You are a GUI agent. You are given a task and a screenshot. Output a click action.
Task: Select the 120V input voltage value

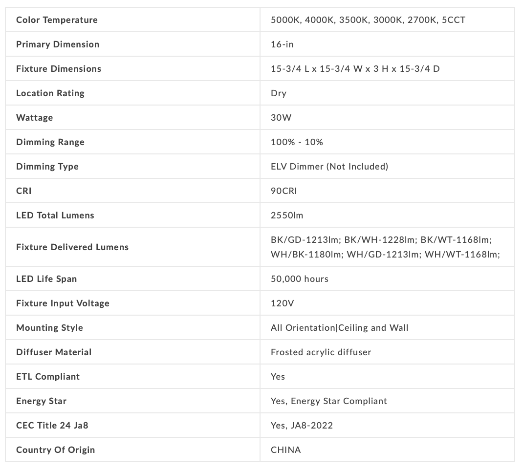click(x=282, y=303)
